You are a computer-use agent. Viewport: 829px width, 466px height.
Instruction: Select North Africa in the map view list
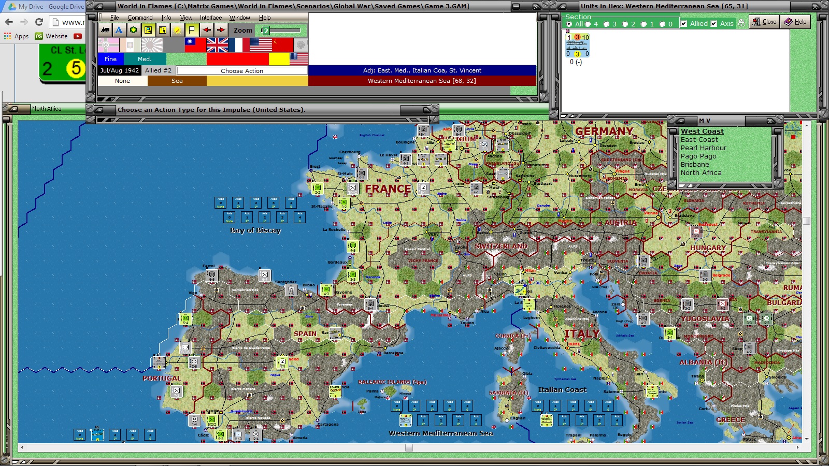pyautogui.click(x=701, y=173)
